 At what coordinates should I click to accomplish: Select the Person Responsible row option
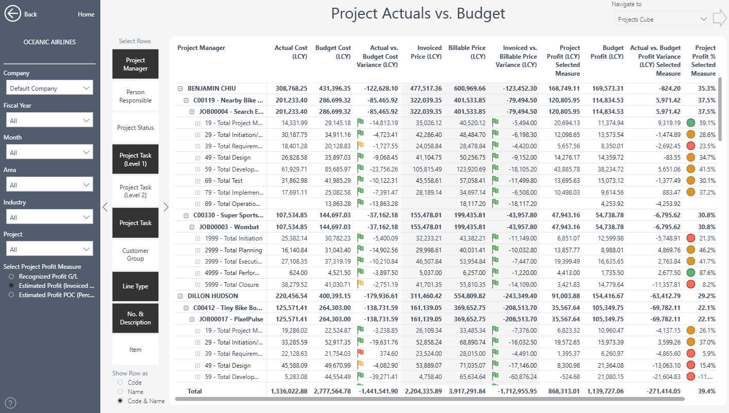click(135, 96)
